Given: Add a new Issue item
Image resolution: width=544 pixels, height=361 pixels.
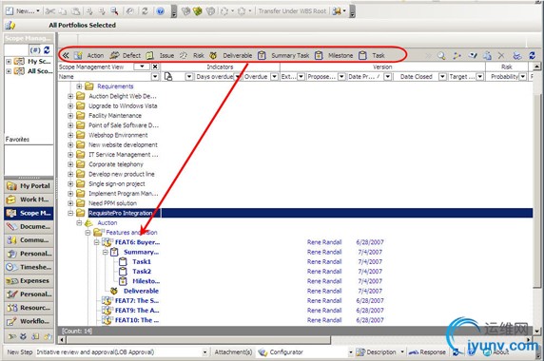Looking at the screenshot, I should click(160, 55).
